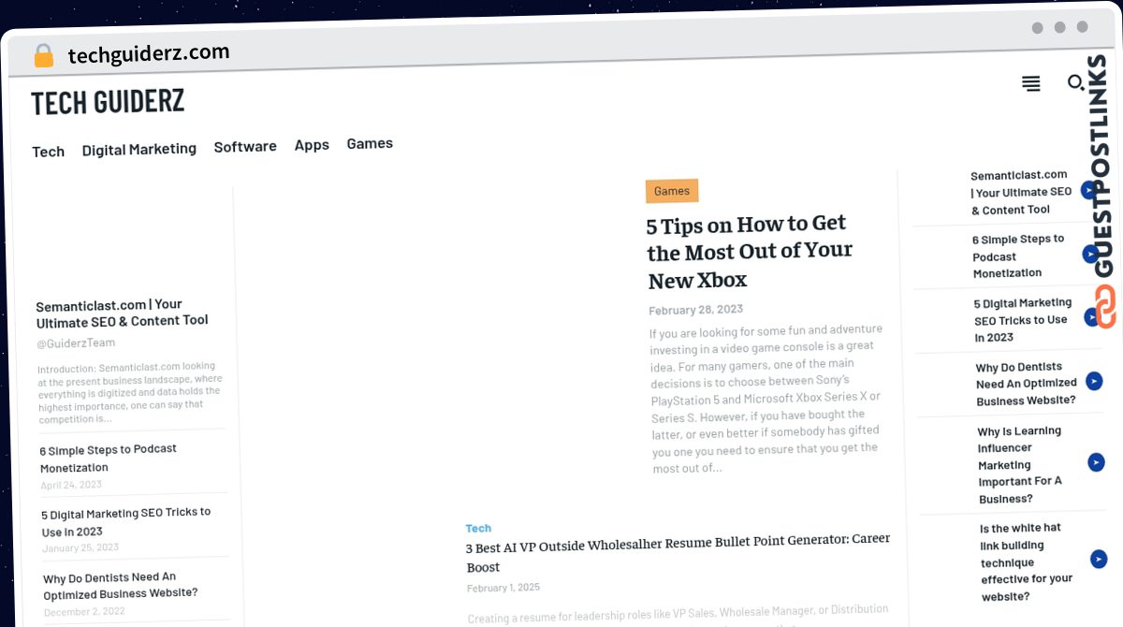Open the hamburger menu icon
The image size is (1123, 627).
[x=1030, y=84]
